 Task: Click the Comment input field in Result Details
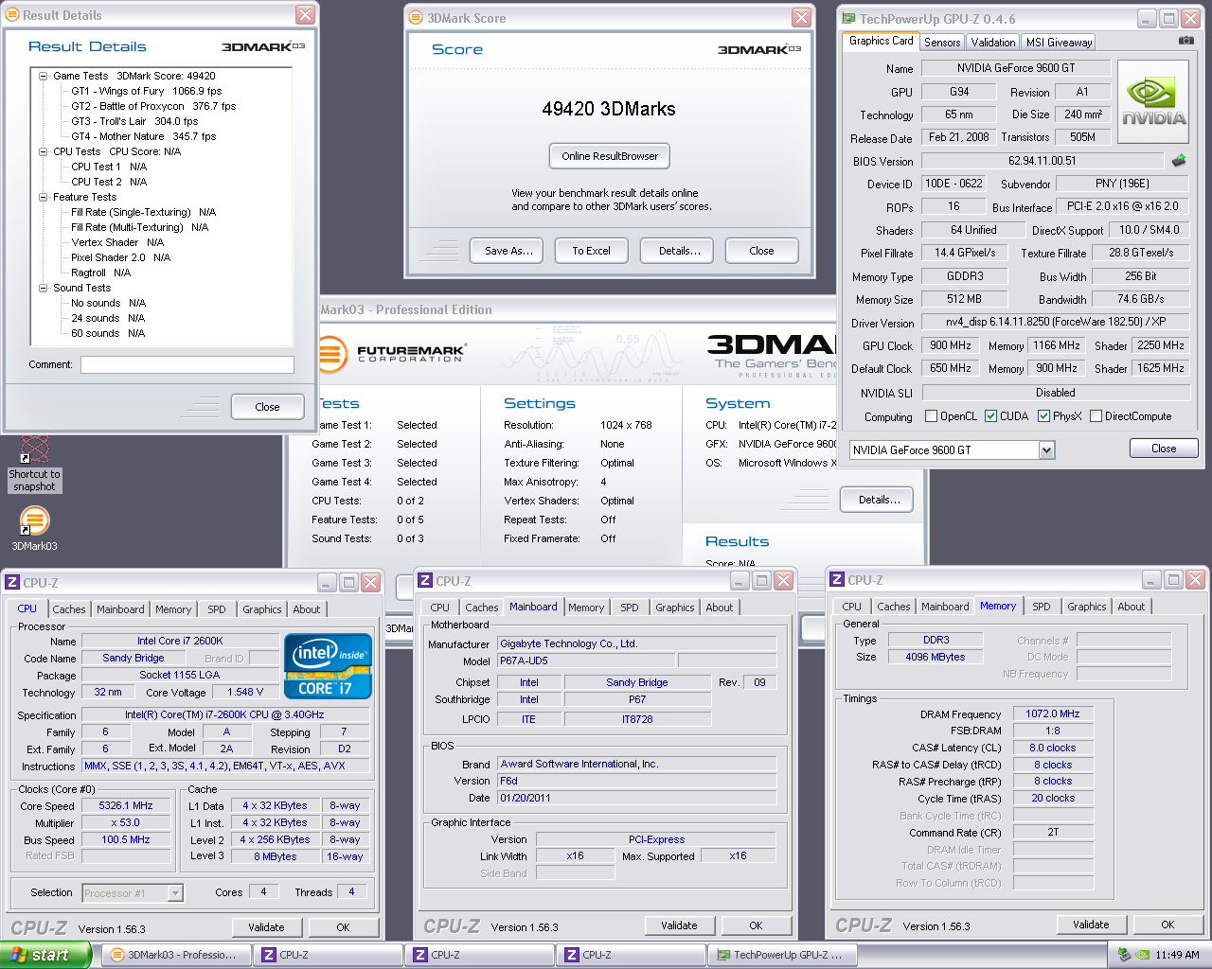(187, 364)
